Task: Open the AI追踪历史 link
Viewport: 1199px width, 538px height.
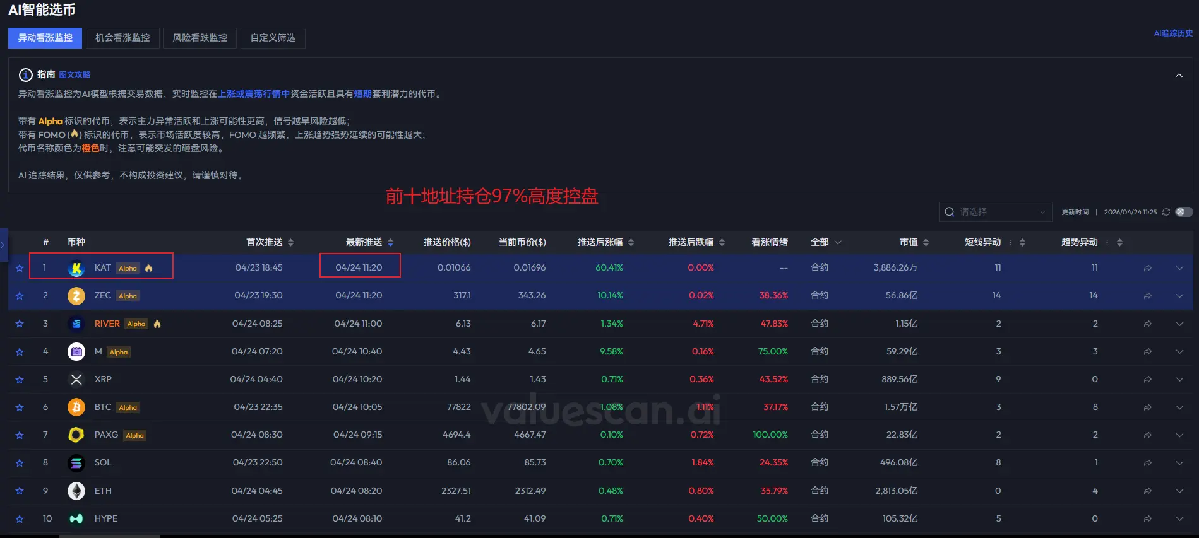Action: point(1173,33)
